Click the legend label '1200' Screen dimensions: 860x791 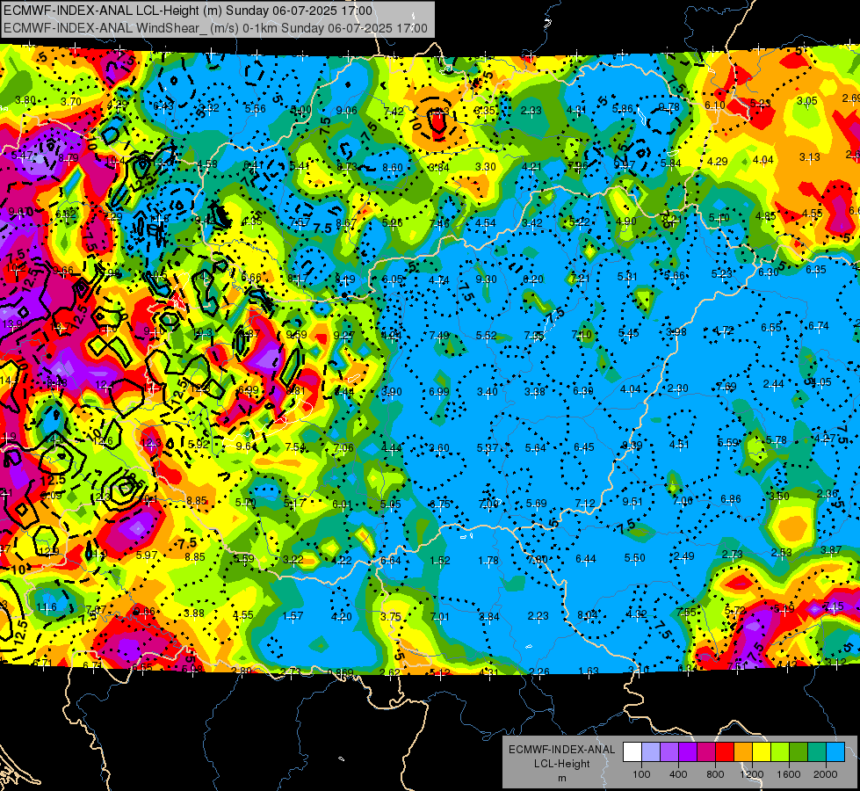(752, 774)
